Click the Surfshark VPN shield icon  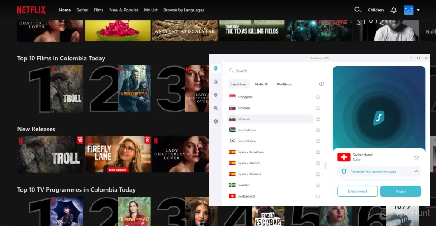(216, 68)
